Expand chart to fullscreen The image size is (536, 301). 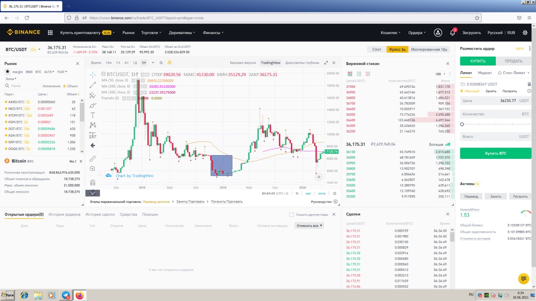[x=327, y=63]
